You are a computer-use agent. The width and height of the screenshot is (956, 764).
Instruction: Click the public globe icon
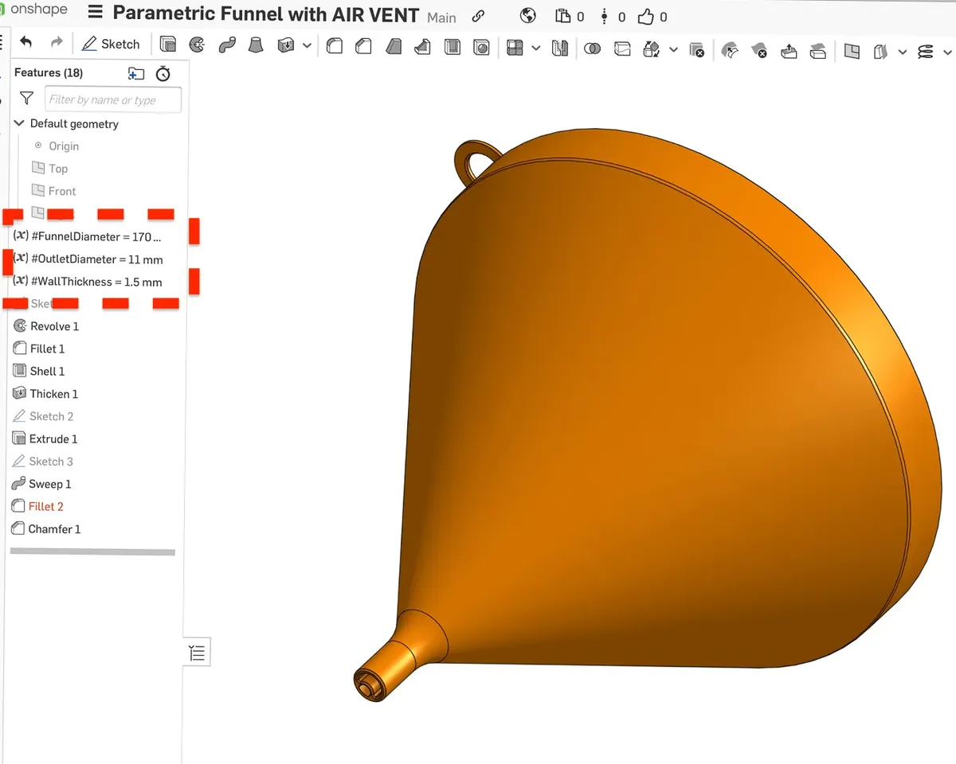[x=527, y=16]
